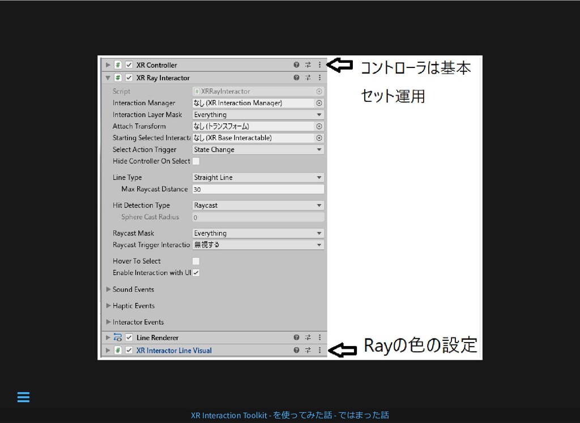Enable Hover To Select checkbox
This screenshot has height=423, width=580.
196,261
